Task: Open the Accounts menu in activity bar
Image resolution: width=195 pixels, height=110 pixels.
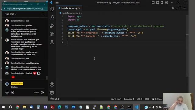Action: 52,84
